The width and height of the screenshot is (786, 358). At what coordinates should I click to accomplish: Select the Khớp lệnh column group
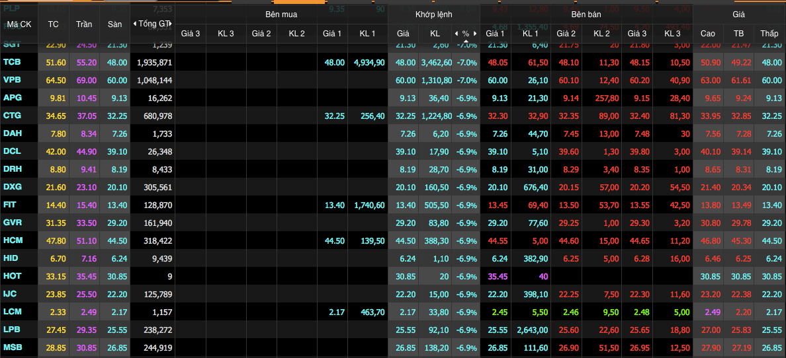click(433, 14)
